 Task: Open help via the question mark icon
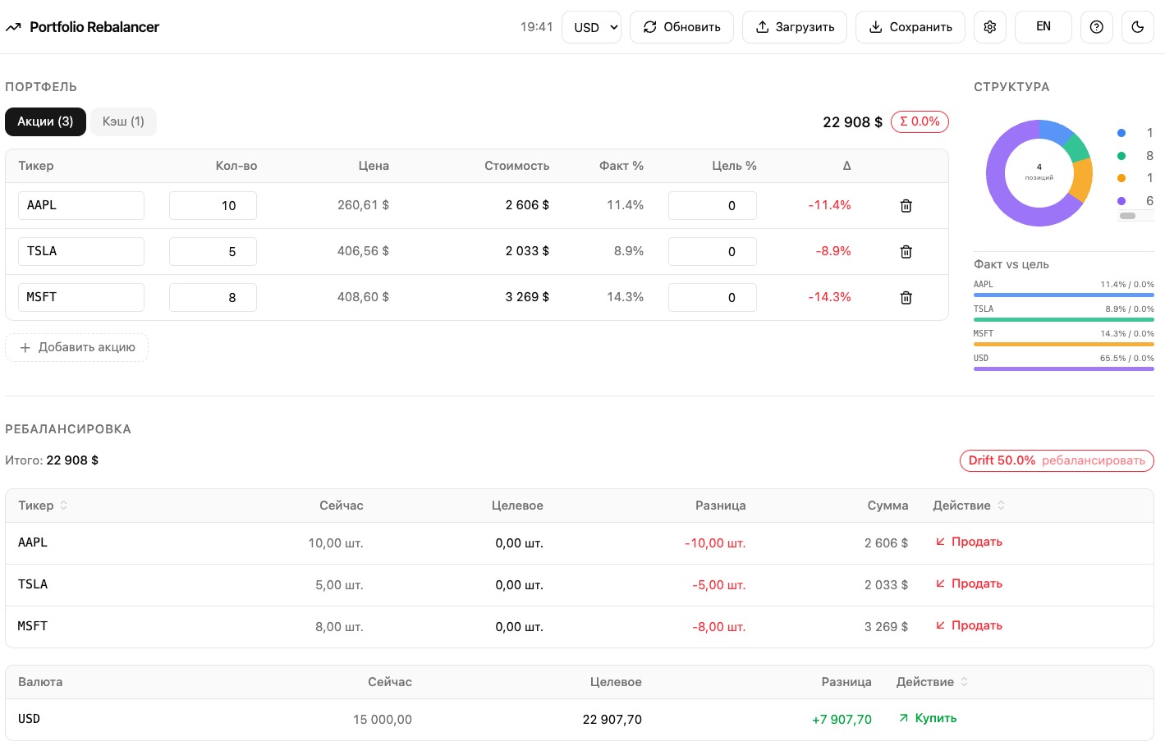coord(1096,26)
